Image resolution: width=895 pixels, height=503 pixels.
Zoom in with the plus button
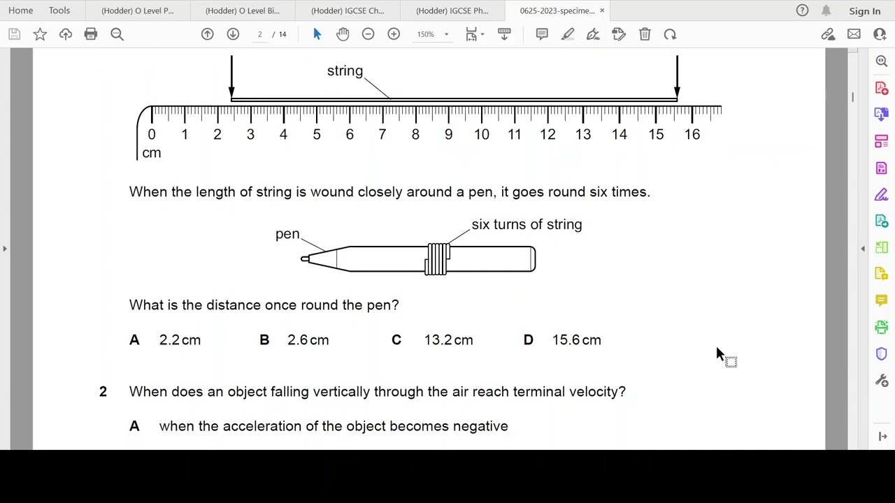[394, 34]
